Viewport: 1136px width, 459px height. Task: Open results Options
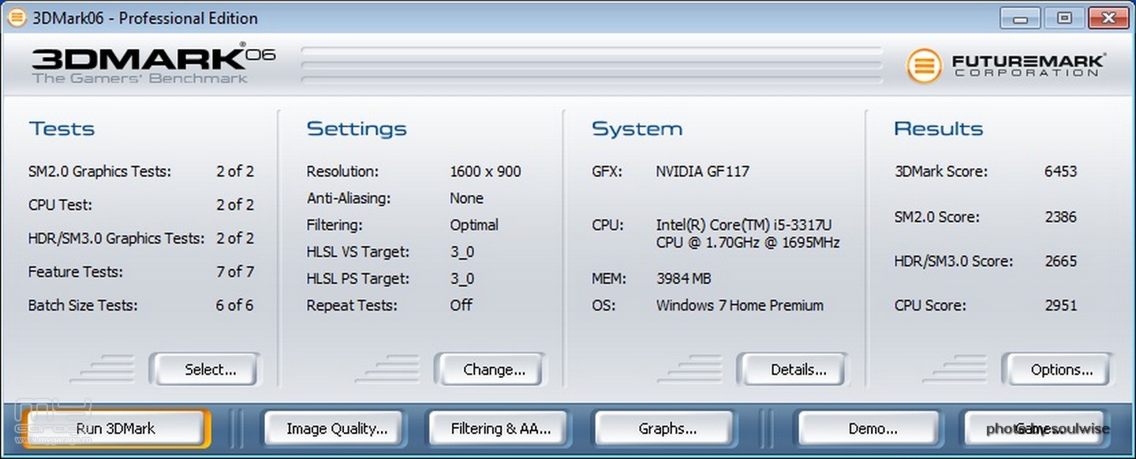(x=1058, y=370)
